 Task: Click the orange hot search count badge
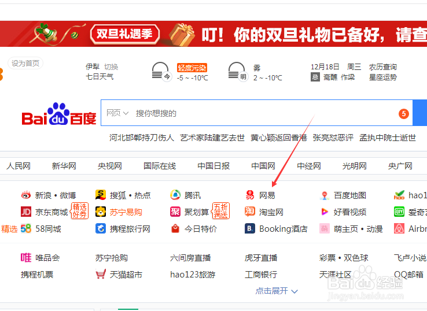point(404,113)
